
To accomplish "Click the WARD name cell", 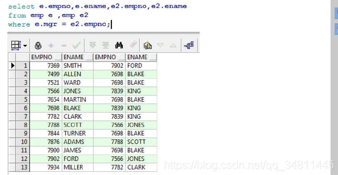I will [x=78, y=83].
